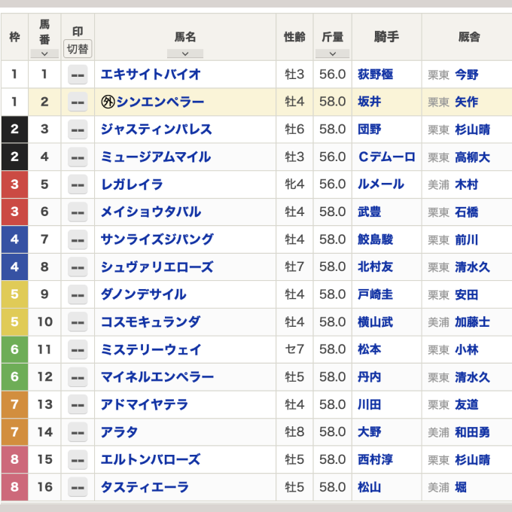
Task: Click the red frame 3 cell for レガレイラ
Action: (x=14, y=184)
